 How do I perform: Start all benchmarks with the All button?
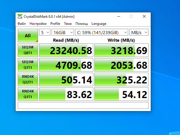click(x=28, y=36)
